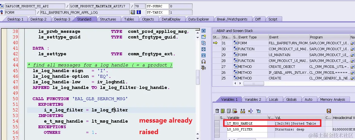355x140 pixels.
Task: Click the second list icon in Variables toolbar
Action: point(229,111)
